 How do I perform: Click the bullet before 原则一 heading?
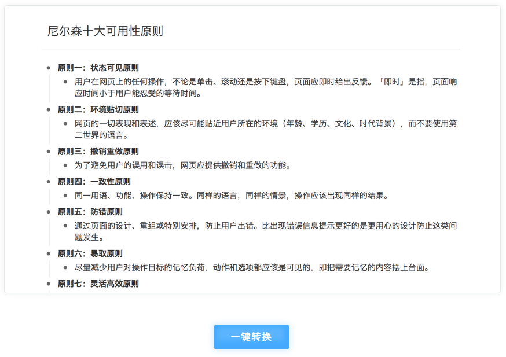tap(49, 68)
